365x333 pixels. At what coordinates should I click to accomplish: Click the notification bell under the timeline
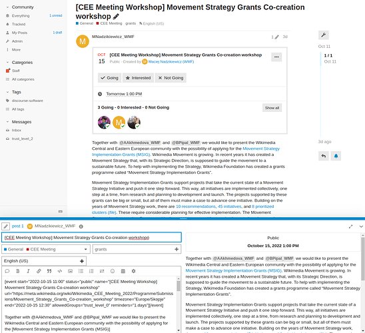tap(336, 156)
